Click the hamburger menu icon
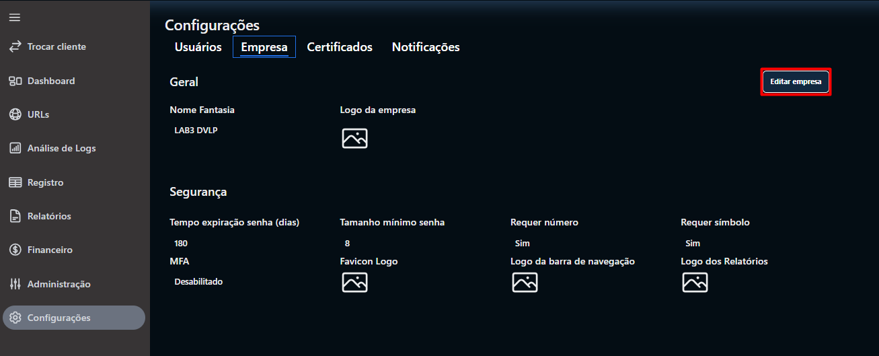 pyautogui.click(x=14, y=17)
